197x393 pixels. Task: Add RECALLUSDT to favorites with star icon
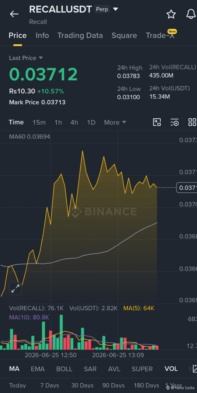[171, 14]
